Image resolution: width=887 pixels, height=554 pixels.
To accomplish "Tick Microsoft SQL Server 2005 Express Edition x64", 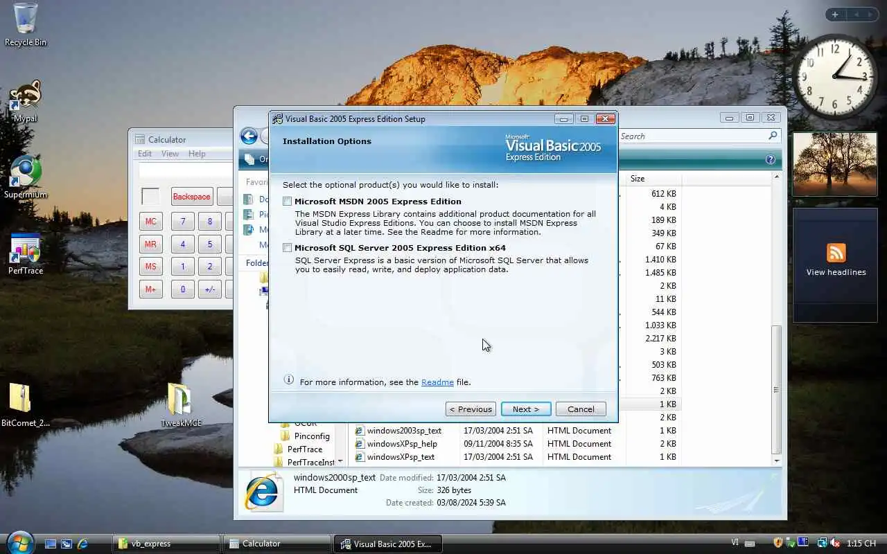I will (x=287, y=248).
